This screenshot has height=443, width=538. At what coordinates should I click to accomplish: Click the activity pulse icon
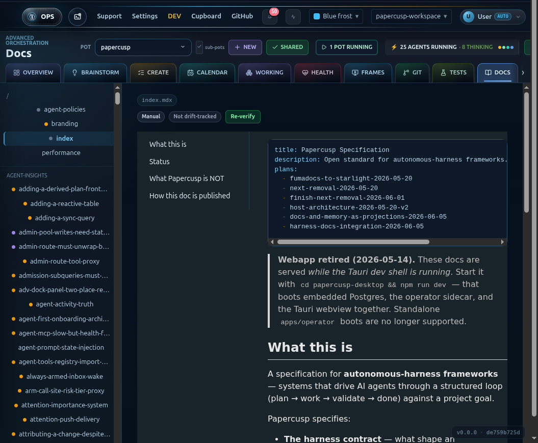(x=293, y=16)
